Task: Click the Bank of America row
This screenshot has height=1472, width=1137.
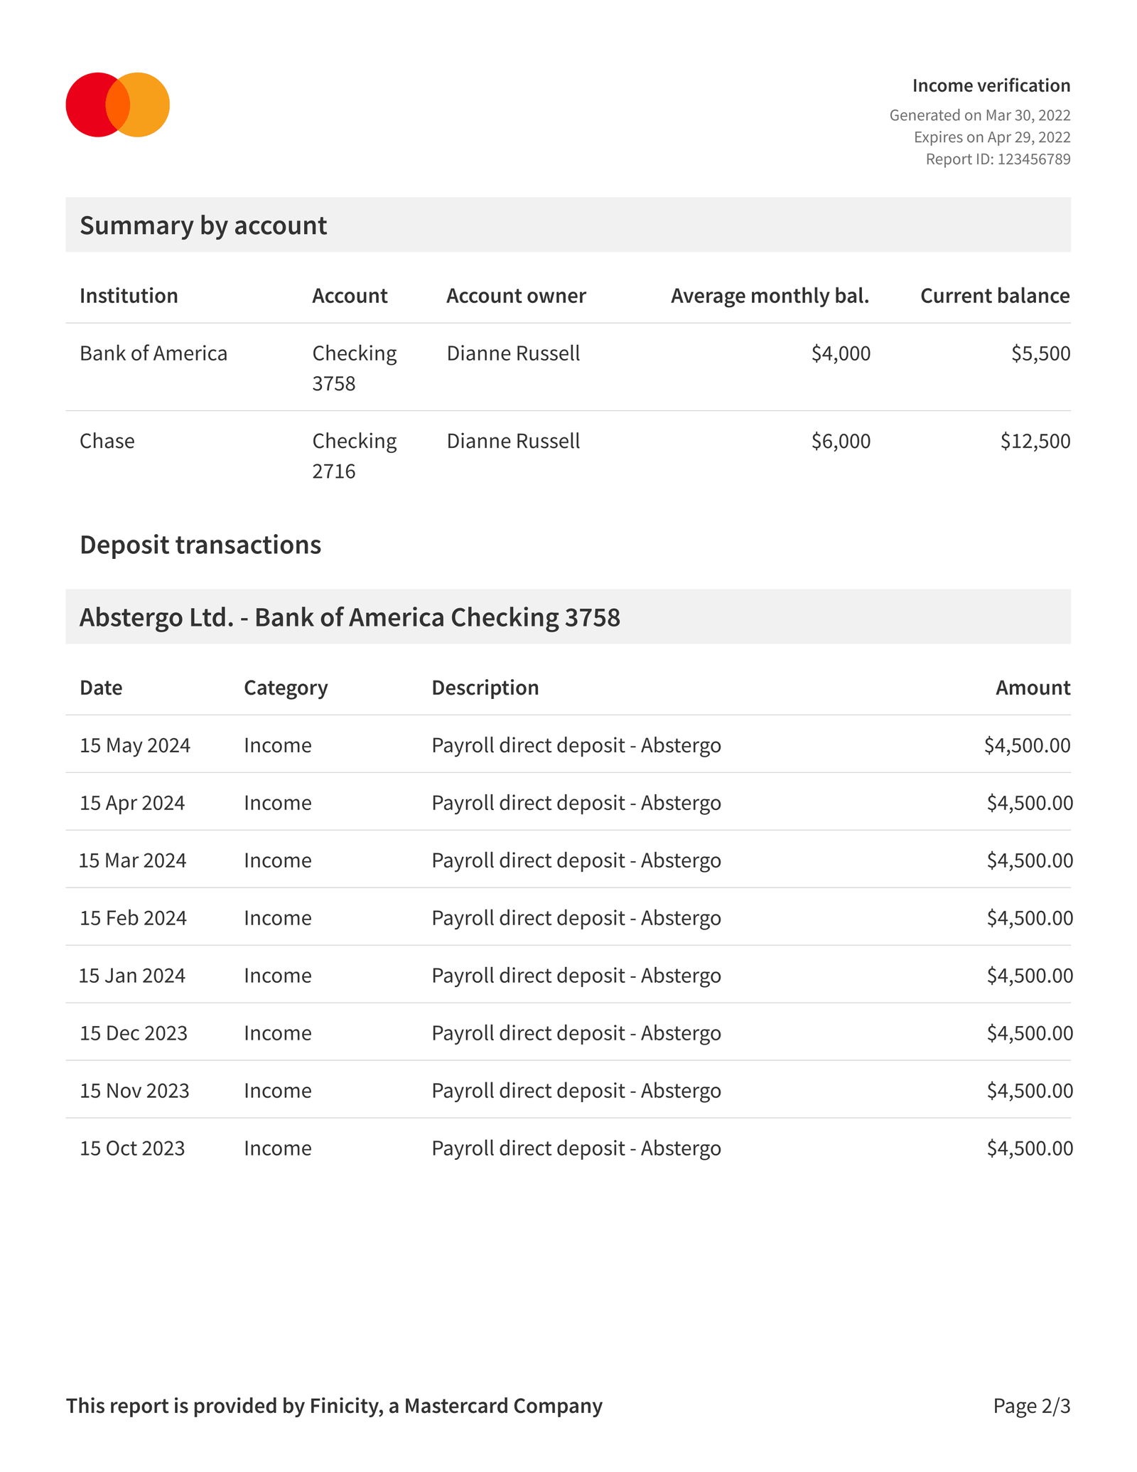Action: tap(153, 353)
